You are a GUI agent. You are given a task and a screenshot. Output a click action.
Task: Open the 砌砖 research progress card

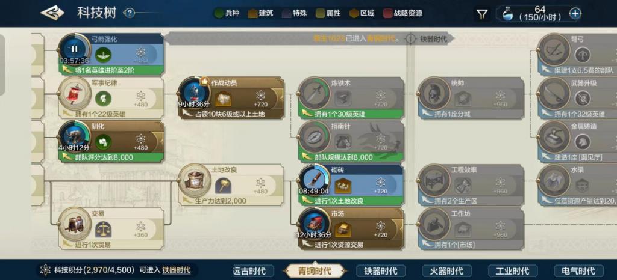351,185
